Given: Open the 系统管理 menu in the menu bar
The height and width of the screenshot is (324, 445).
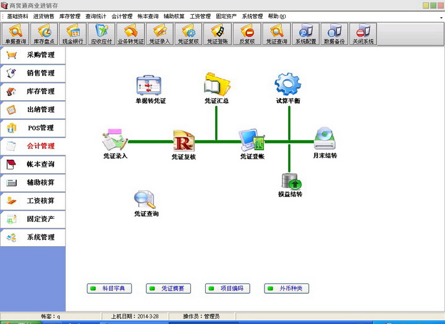Looking at the screenshot, I should point(252,17).
